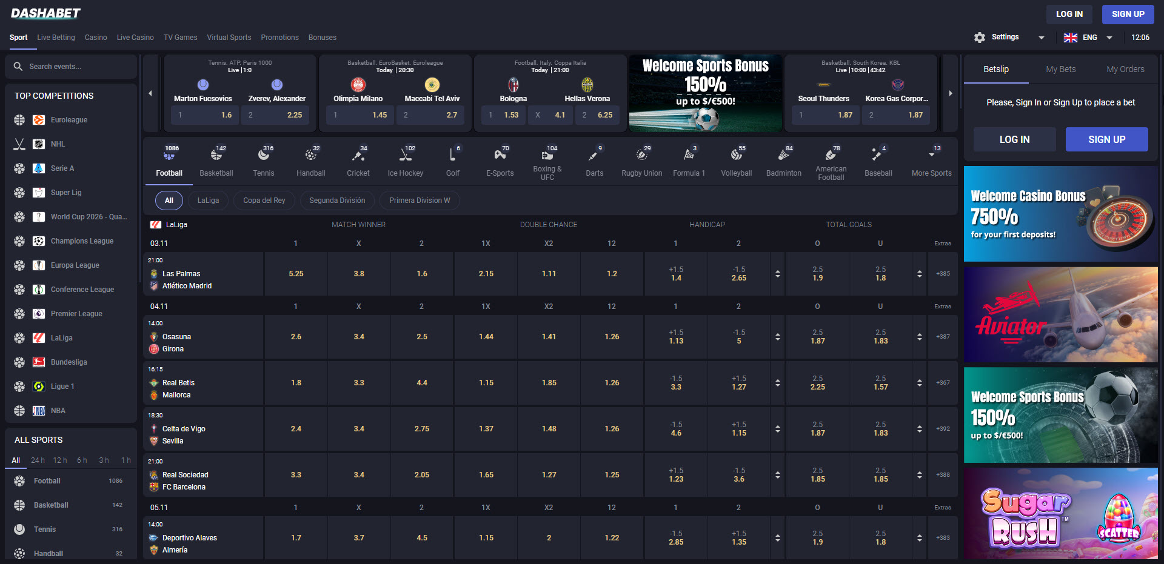Click the top header SIGN UP button
This screenshot has height=564, width=1164.
(1128, 14)
